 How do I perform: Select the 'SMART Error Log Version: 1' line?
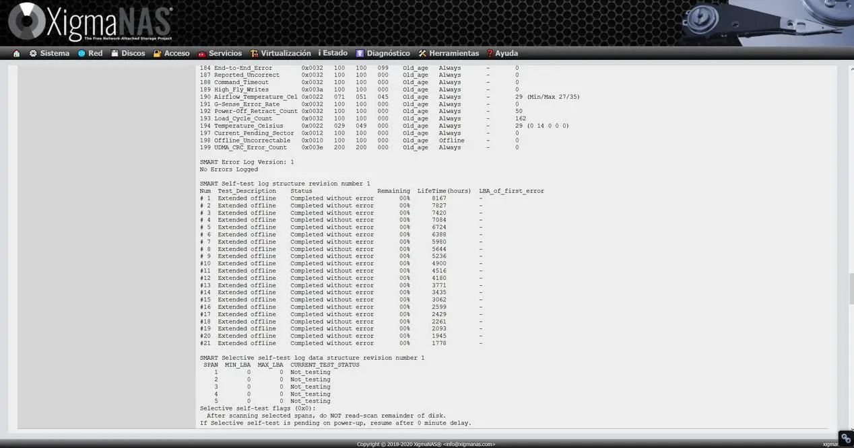247,162
